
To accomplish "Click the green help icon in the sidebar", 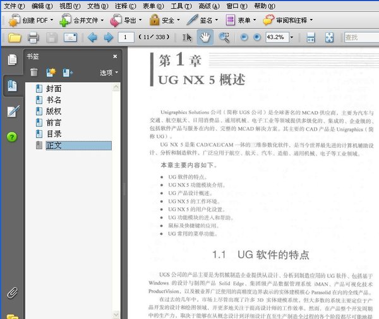I will tap(11, 137).
